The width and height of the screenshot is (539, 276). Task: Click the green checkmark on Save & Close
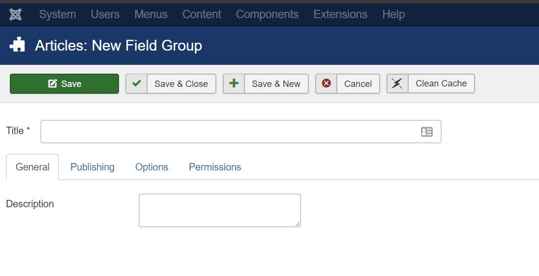coord(136,83)
